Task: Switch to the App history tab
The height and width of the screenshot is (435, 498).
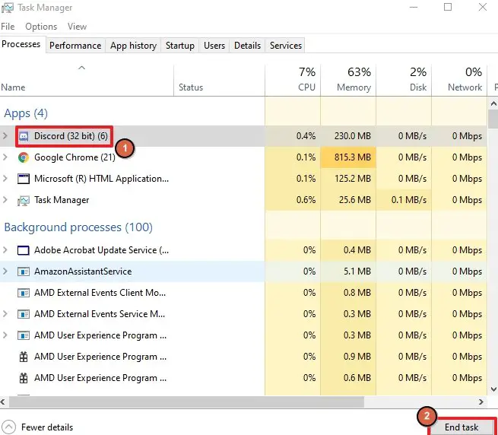Action: [133, 46]
